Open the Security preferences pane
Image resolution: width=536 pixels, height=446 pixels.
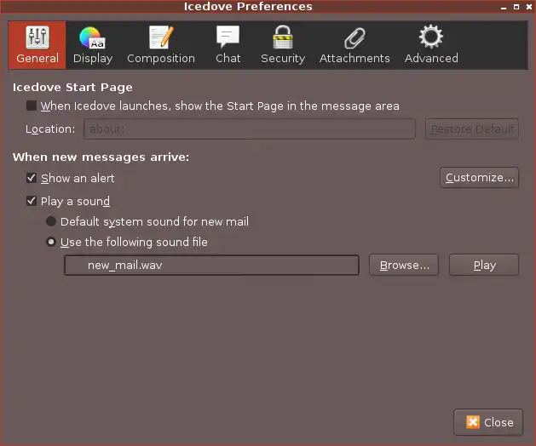click(283, 45)
